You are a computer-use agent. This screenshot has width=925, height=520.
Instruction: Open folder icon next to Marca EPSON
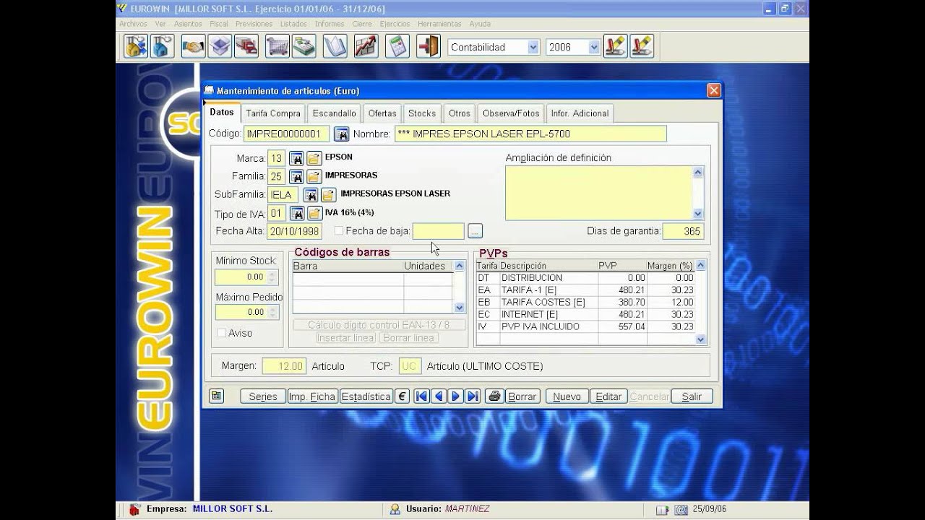(314, 157)
